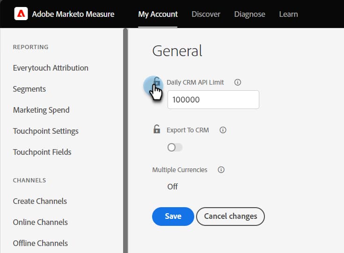
Task: Open info tooltip for Multiple Currencies
Action: coord(221,170)
